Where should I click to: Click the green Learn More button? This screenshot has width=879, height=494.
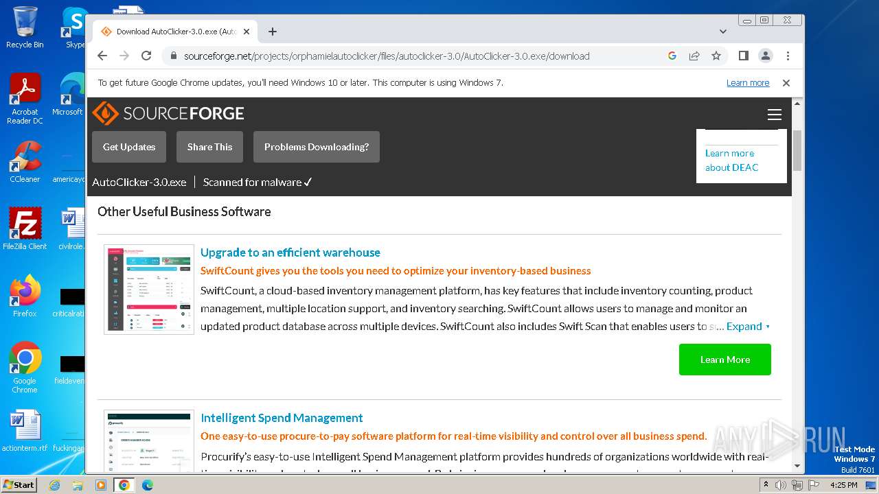[x=725, y=360]
